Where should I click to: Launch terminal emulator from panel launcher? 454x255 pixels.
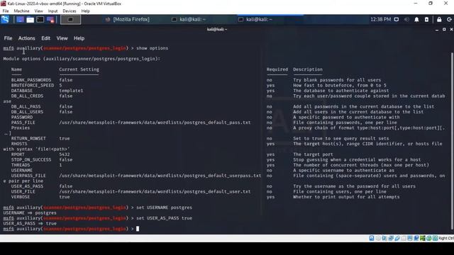40,19
